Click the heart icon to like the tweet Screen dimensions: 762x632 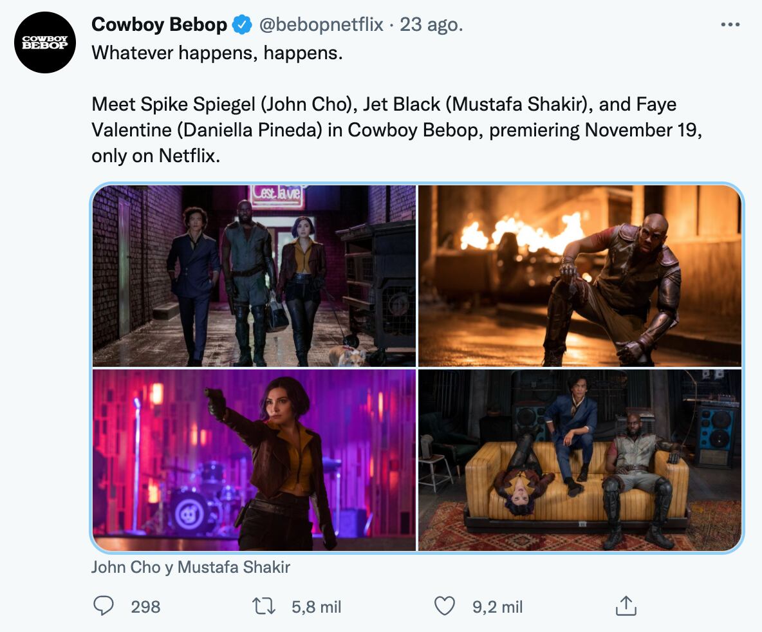coord(444,606)
